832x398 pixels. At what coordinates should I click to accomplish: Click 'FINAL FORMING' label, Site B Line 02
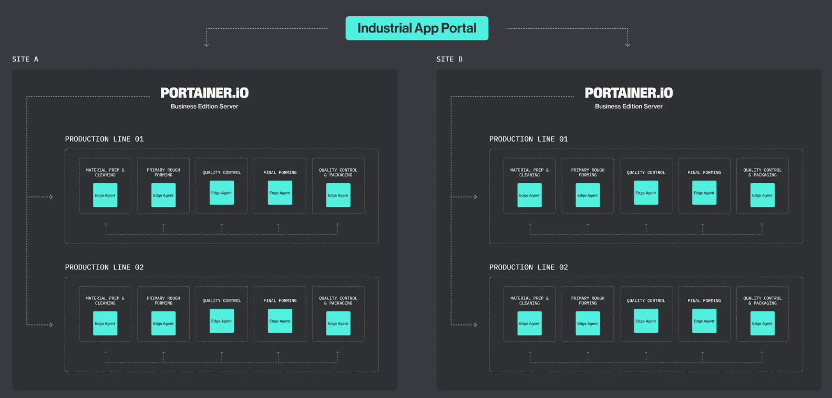(704, 301)
